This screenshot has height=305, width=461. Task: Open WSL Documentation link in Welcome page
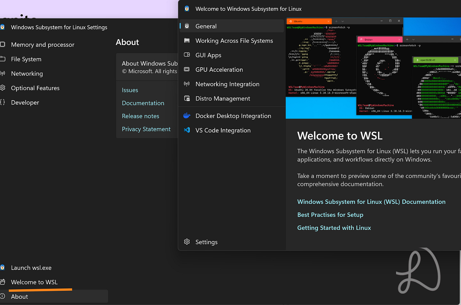pos(371,202)
